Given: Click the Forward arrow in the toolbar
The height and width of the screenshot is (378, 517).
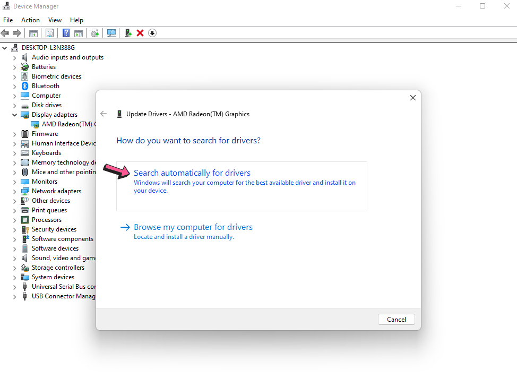Looking at the screenshot, I should tap(17, 33).
